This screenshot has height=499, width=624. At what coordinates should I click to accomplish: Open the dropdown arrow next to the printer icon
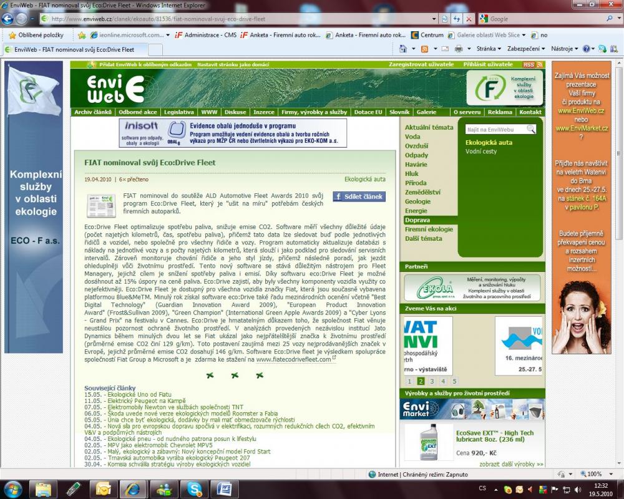[x=469, y=49]
